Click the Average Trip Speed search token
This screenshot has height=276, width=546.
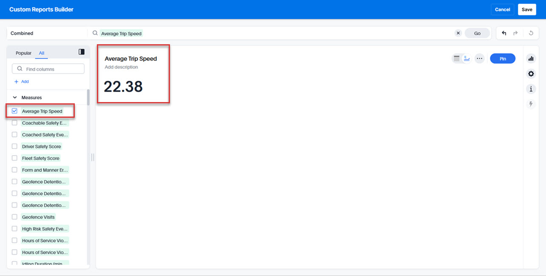coord(121,33)
